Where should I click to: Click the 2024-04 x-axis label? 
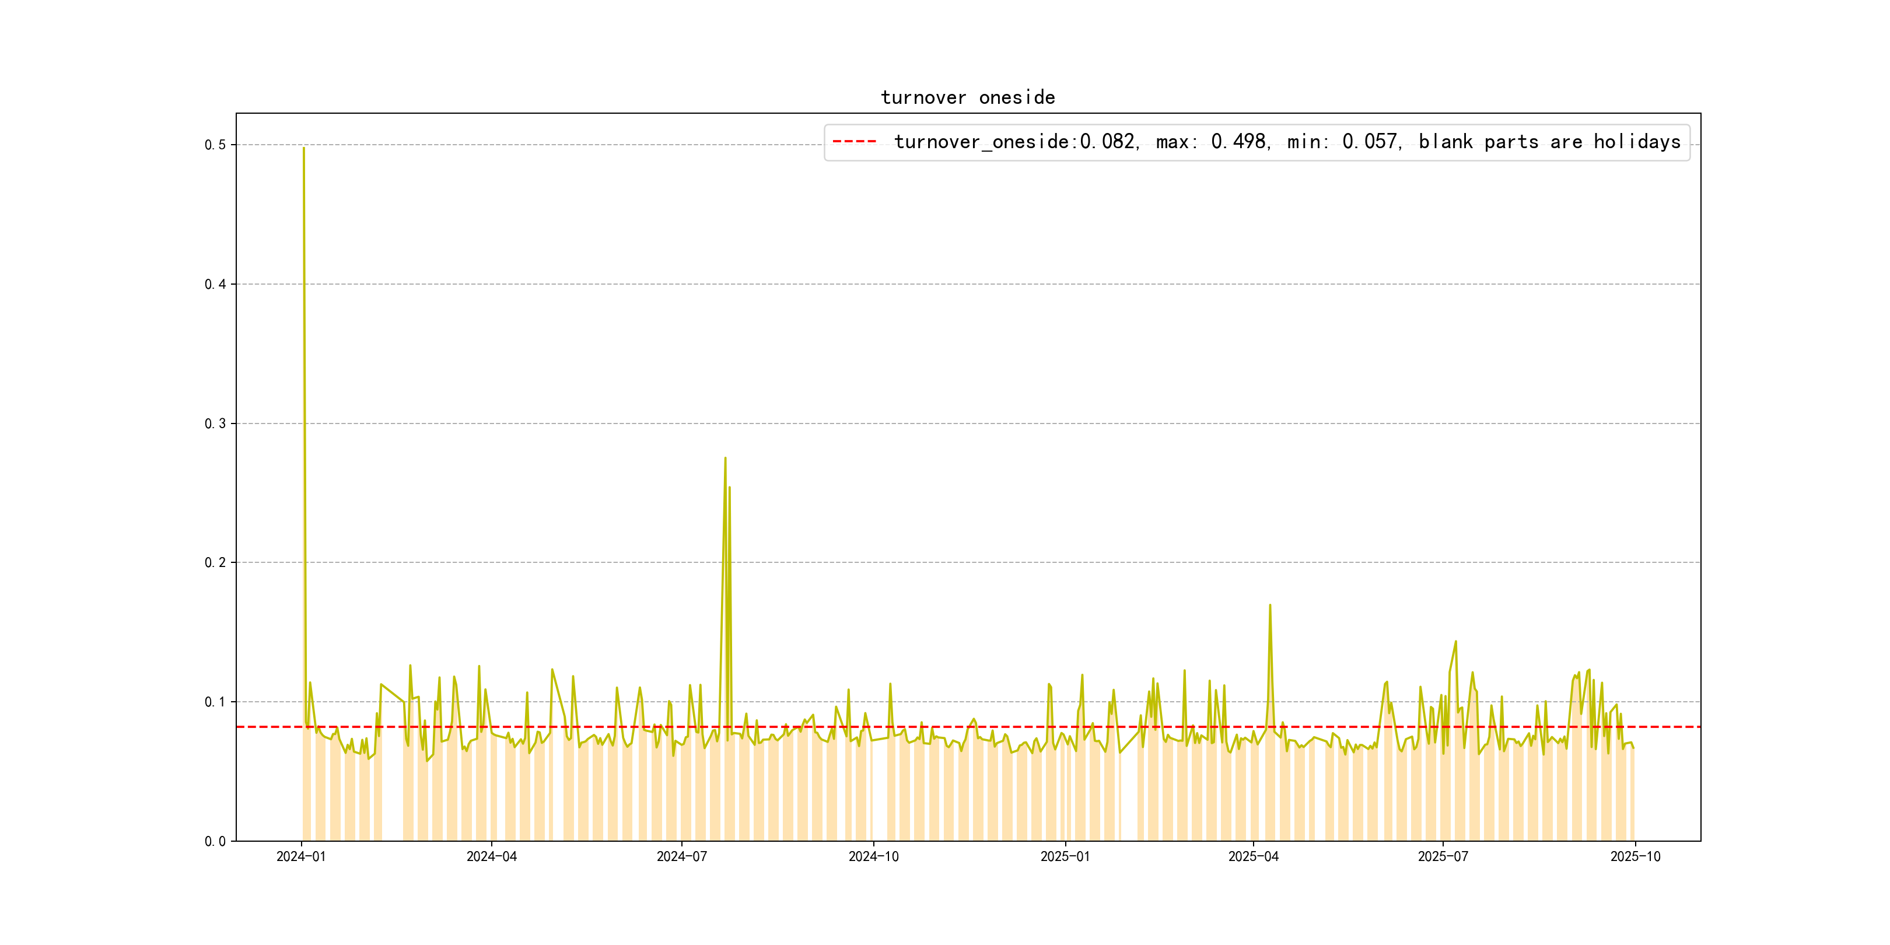(x=492, y=857)
